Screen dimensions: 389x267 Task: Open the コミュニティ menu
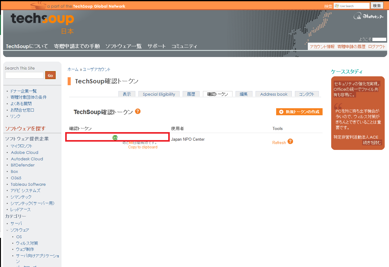tap(184, 46)
